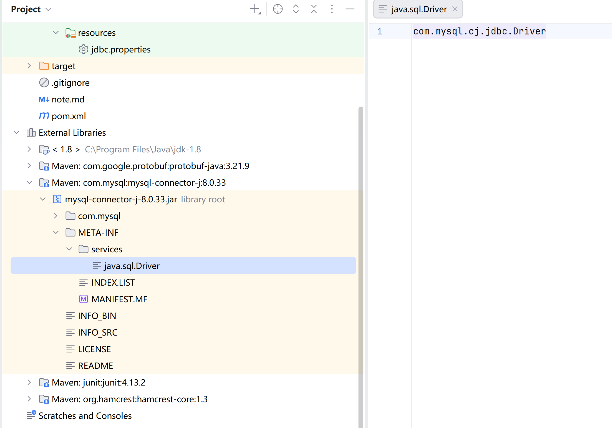612x428 pixels.
Task: Expand the target folder
Action: pyautogui.click(x=29, y=66)
